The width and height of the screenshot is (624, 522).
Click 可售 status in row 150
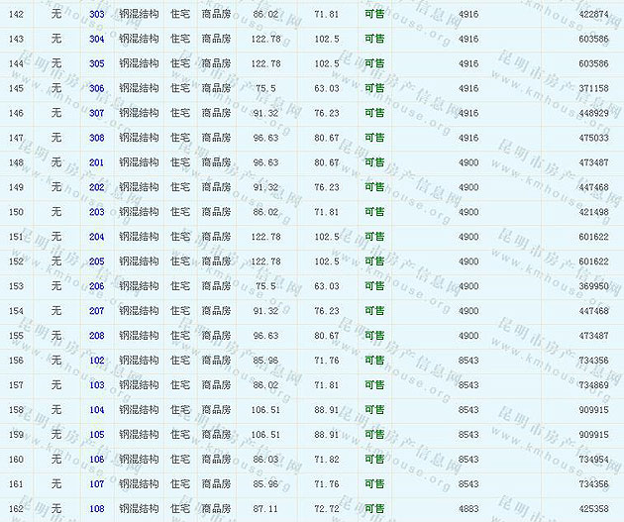point(374,213)
